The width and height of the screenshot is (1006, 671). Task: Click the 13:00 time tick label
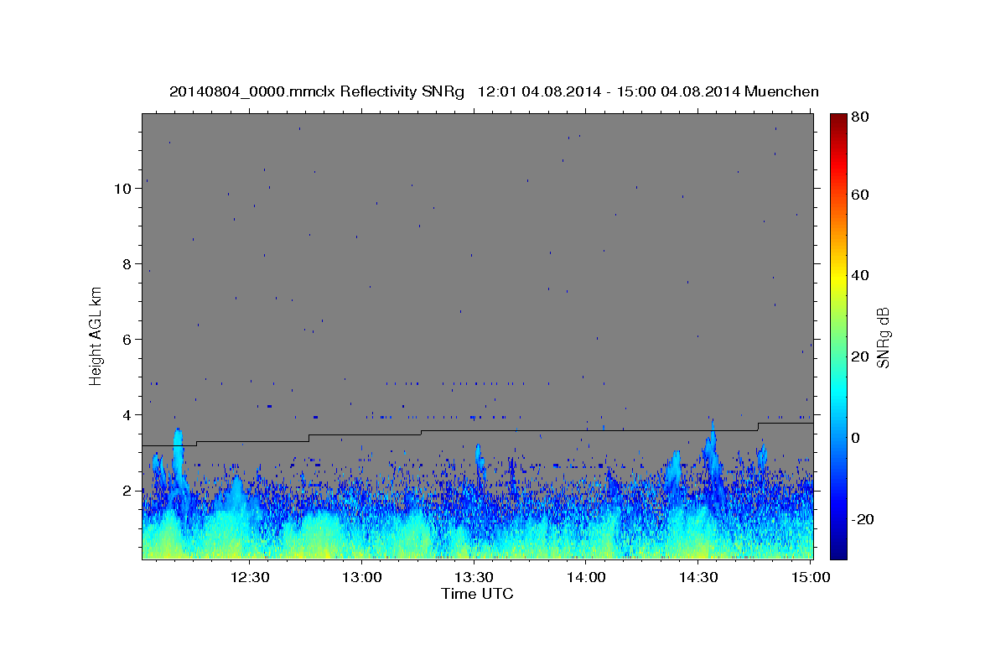click(x=362, y=577)
